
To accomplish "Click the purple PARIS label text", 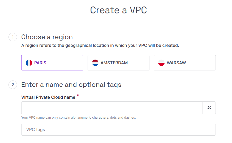I will 40,63.
